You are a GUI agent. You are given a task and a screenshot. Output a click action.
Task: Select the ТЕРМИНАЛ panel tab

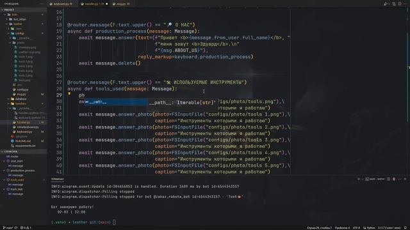58,180
